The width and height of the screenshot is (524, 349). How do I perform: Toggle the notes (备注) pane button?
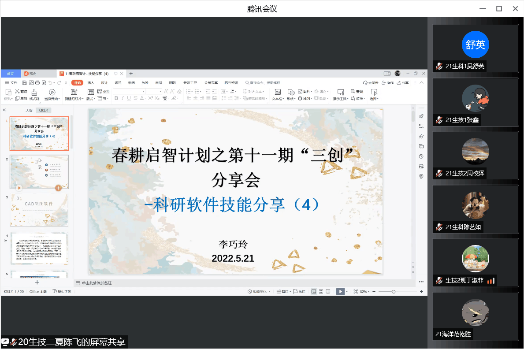coord(283,292)
